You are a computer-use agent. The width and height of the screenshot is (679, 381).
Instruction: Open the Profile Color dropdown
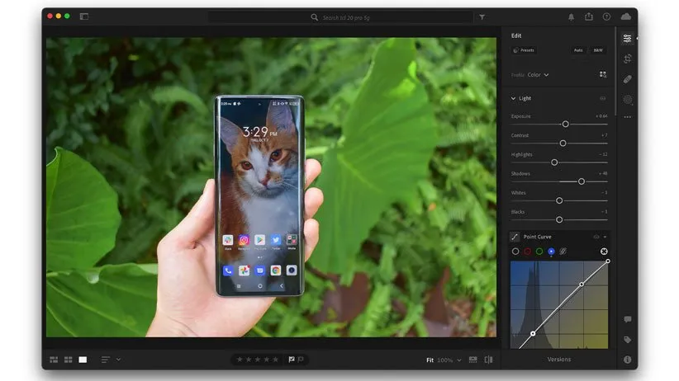(x=539, y=75)
